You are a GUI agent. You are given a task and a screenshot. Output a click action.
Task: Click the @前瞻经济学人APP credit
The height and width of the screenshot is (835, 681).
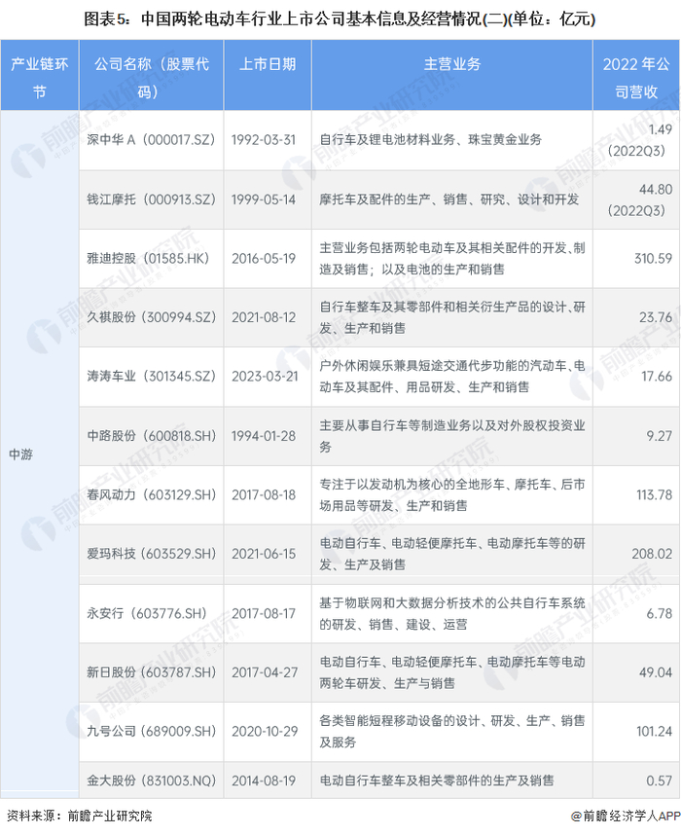coord(626,816)
